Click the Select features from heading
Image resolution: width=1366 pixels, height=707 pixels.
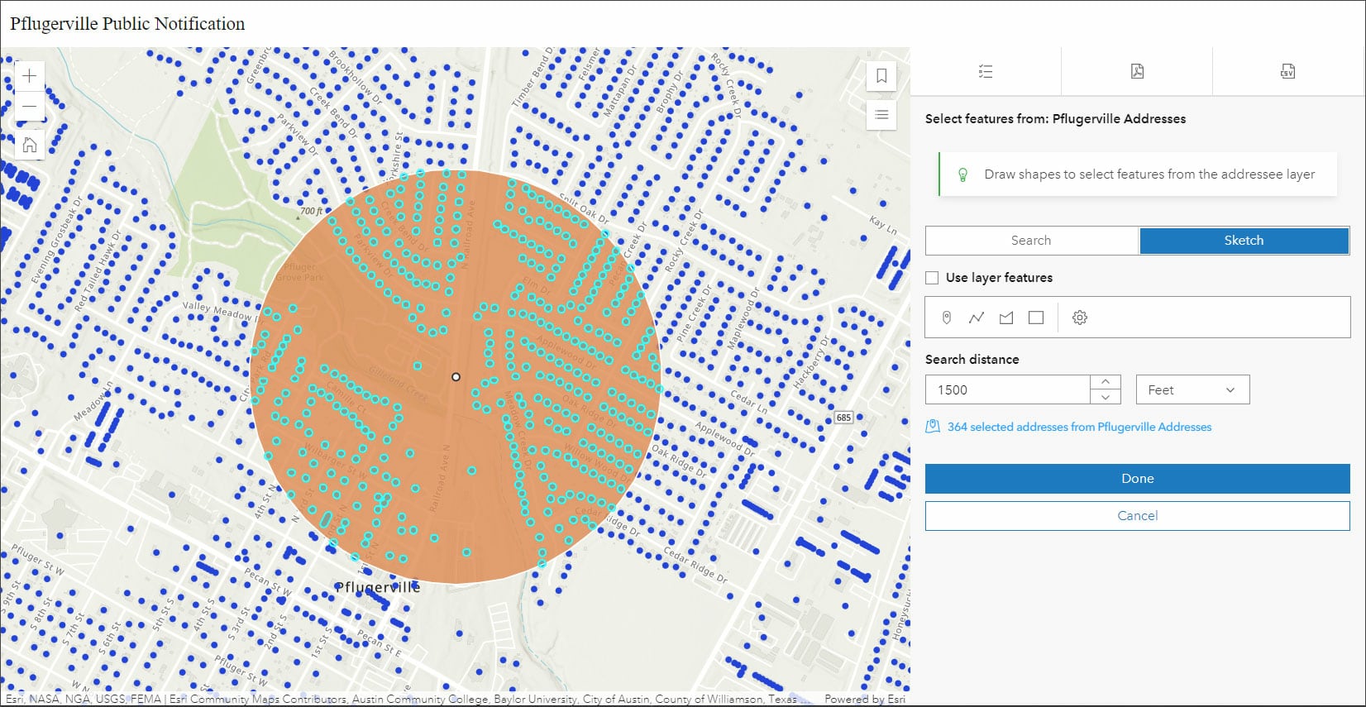pyautogui.click(x=1055, y=119)
